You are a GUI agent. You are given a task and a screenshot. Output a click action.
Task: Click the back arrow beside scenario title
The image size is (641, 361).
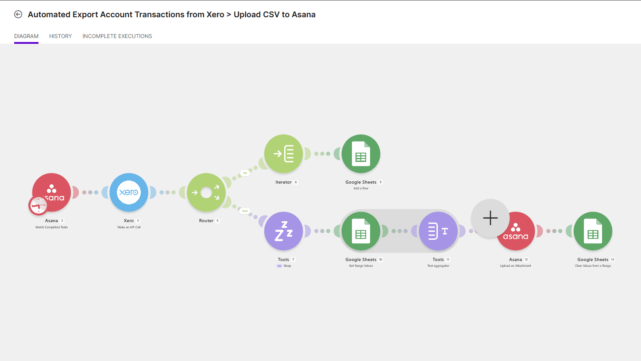pos(18,14)
